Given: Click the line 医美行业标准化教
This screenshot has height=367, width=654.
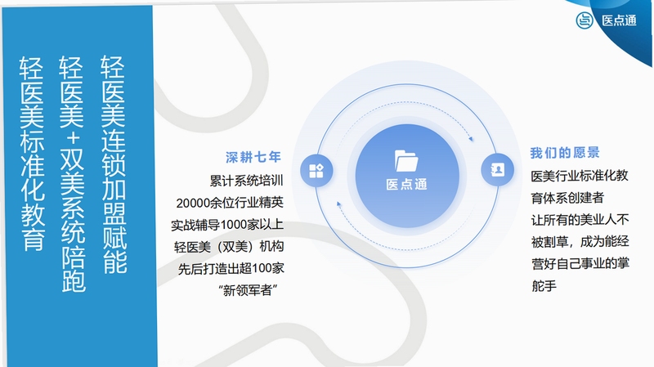Looking at the screenshot, I should coord(580,176).
